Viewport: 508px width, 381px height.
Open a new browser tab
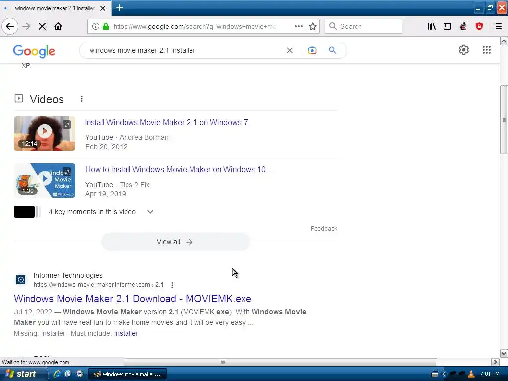(x=120, y=8)
